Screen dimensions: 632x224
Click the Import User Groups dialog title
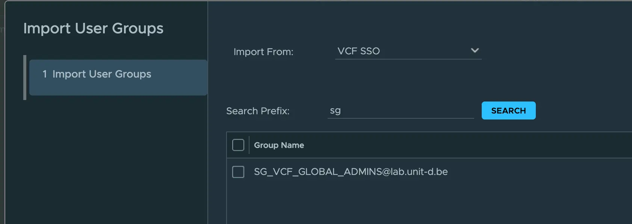[x=94, y=28]
